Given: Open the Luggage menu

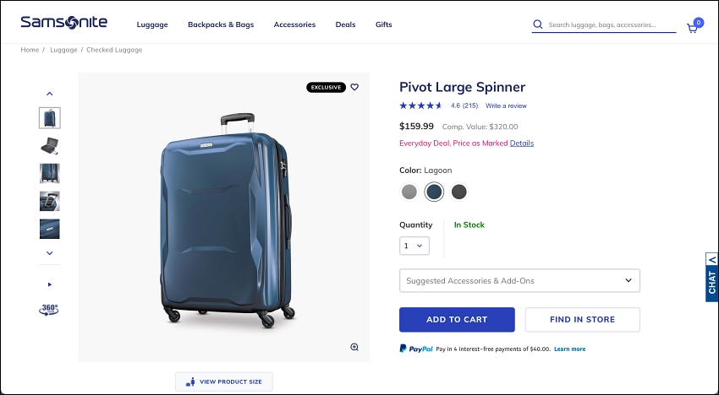Looking at the screenshot, I should coord(152,24).
